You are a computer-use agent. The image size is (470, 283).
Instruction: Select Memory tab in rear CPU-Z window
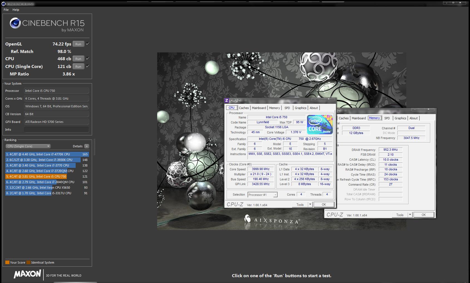(x=374, y=118)
